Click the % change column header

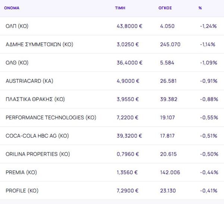pos(200,8)
